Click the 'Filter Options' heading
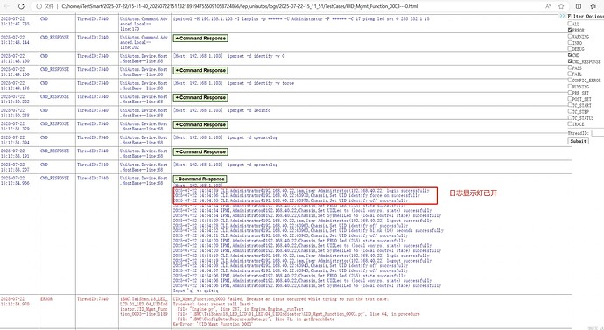 click(586, 16)
